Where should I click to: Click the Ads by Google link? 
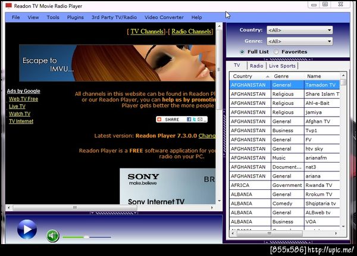[x=23, y=91]
